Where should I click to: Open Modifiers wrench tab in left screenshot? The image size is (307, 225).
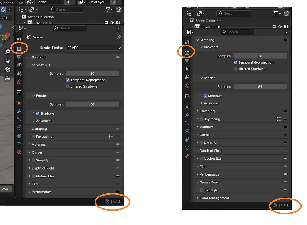click(x=19, y=111)
